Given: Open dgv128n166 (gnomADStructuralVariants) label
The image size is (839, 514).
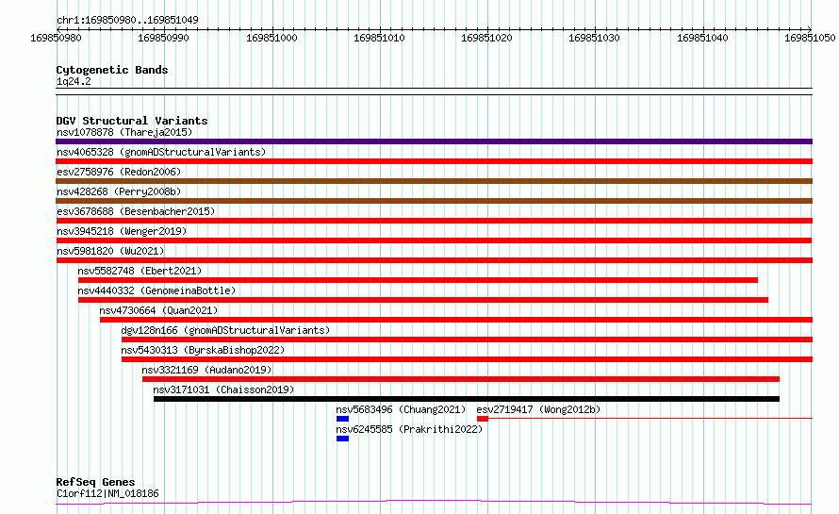Looking at the screenshot, I should click(225, 330).
